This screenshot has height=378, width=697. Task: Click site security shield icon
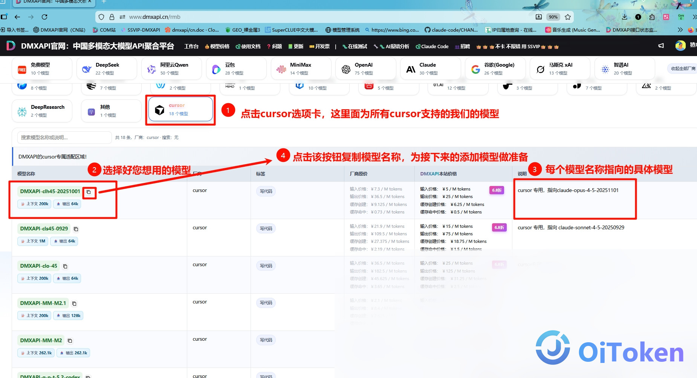coord(101,17)
